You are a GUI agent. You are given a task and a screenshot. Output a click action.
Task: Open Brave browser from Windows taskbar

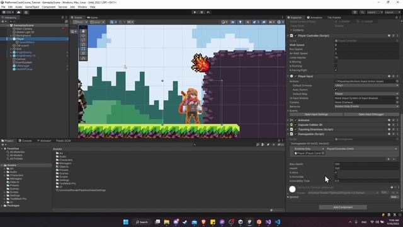pos(203,222)
